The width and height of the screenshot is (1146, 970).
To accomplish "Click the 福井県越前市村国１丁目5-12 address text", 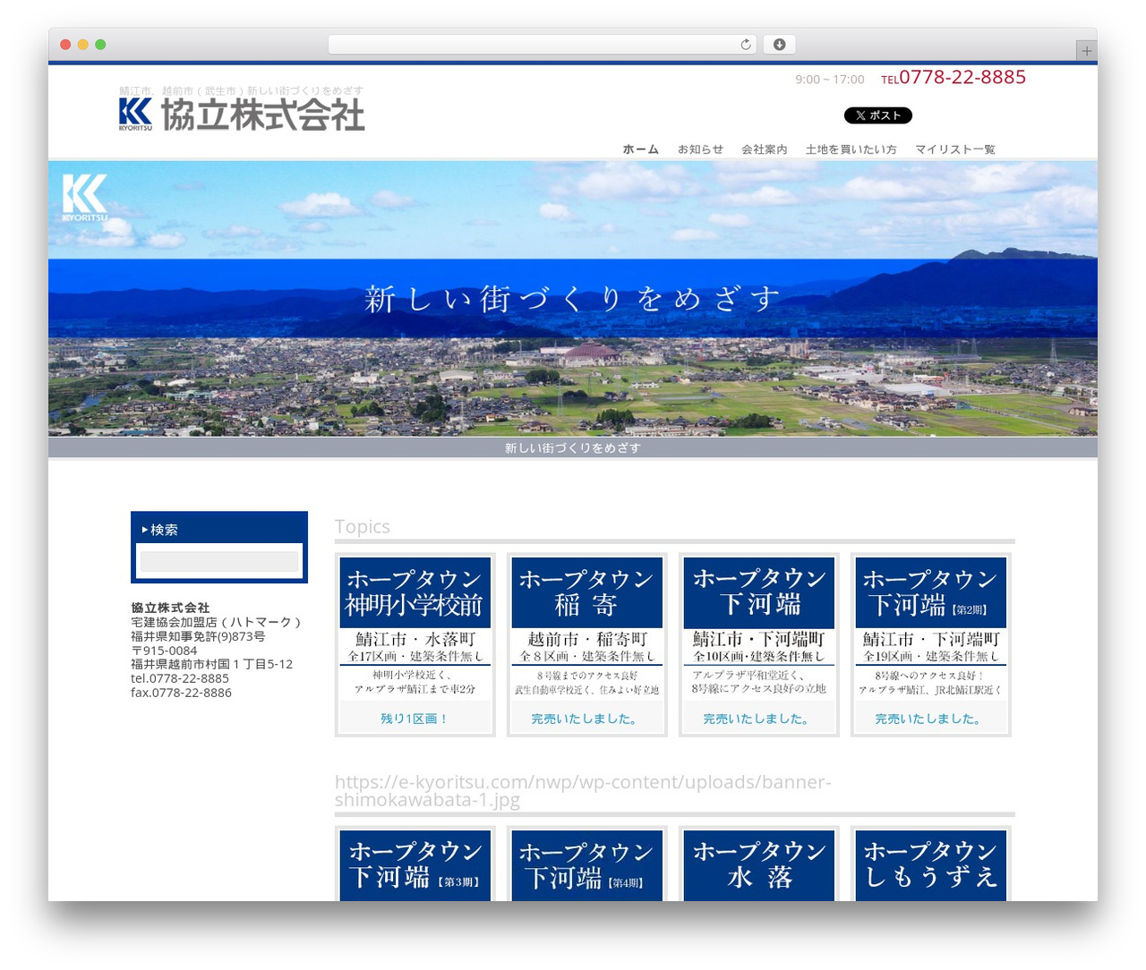I will tap(211, 664).
